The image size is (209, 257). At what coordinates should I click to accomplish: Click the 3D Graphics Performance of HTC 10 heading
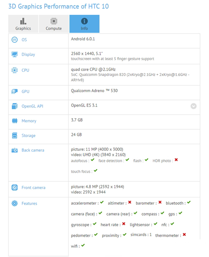[x=59, y=6]
